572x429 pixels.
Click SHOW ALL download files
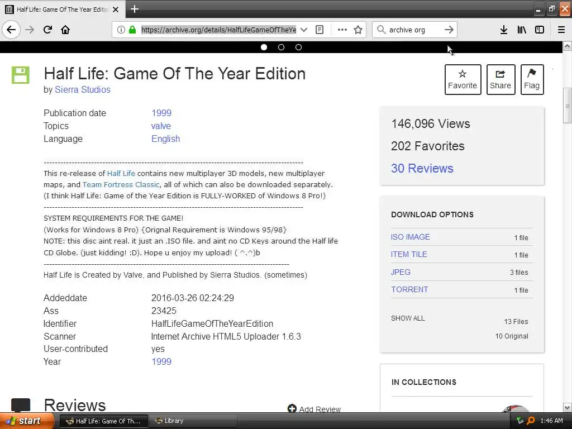(x=408, y=318)
